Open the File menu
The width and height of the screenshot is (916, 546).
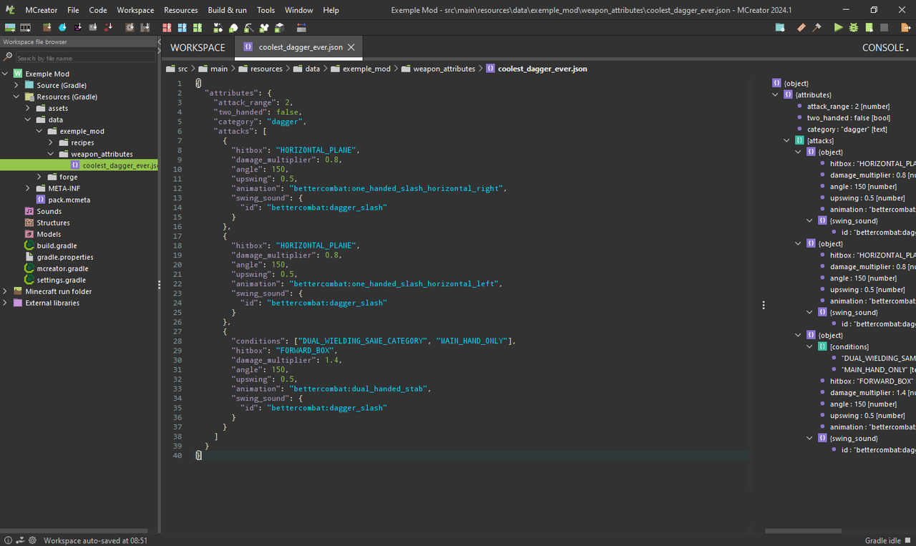coord(73,10)
